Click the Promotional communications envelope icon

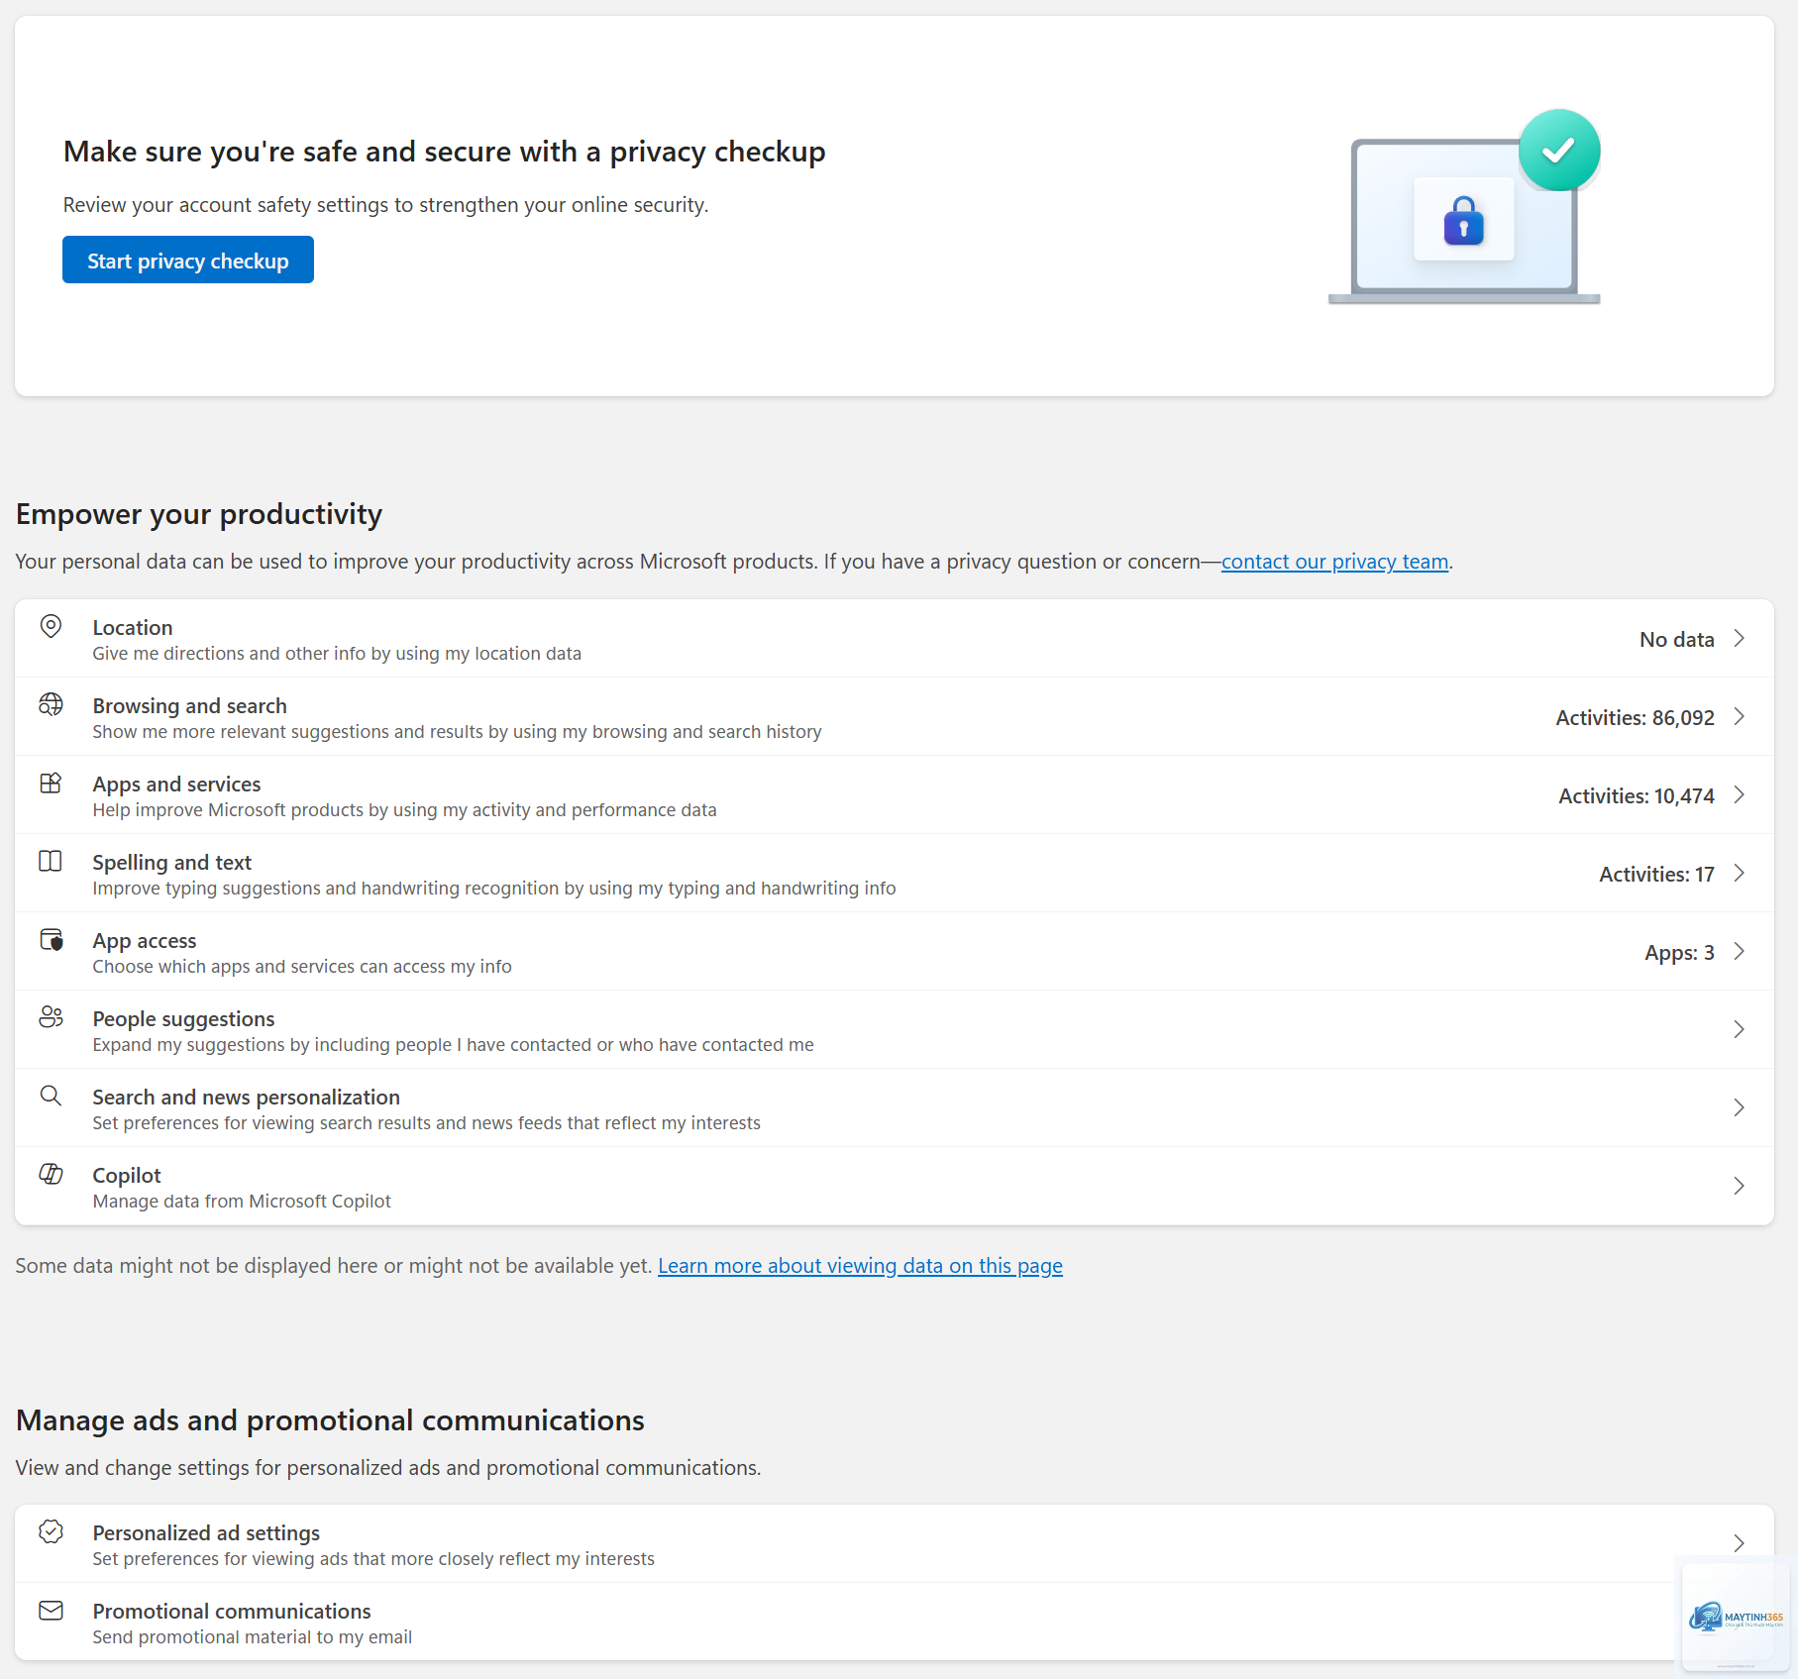coord(51,1610)
